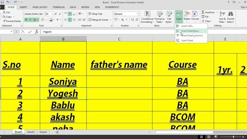Image resolution: width=247 pixels, height=139 pixels.
Task: Adjust the zoom slider
Action: [x=233, y=137]
